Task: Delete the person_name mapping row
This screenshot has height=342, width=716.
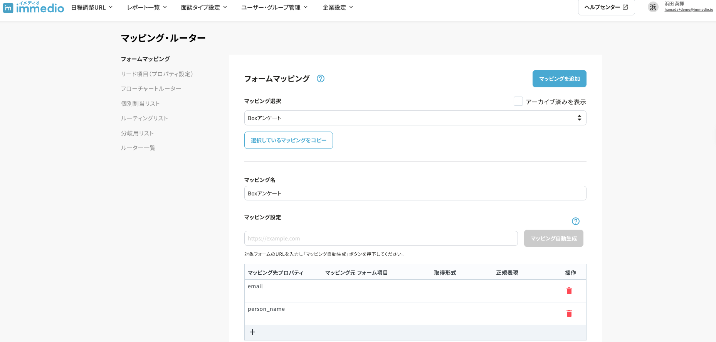Action: [x=569, y=314]
